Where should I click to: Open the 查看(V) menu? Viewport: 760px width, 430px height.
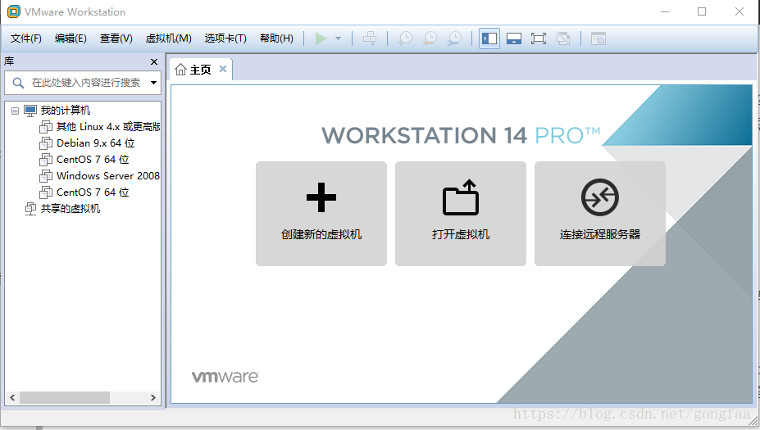(x=116, y=38)
